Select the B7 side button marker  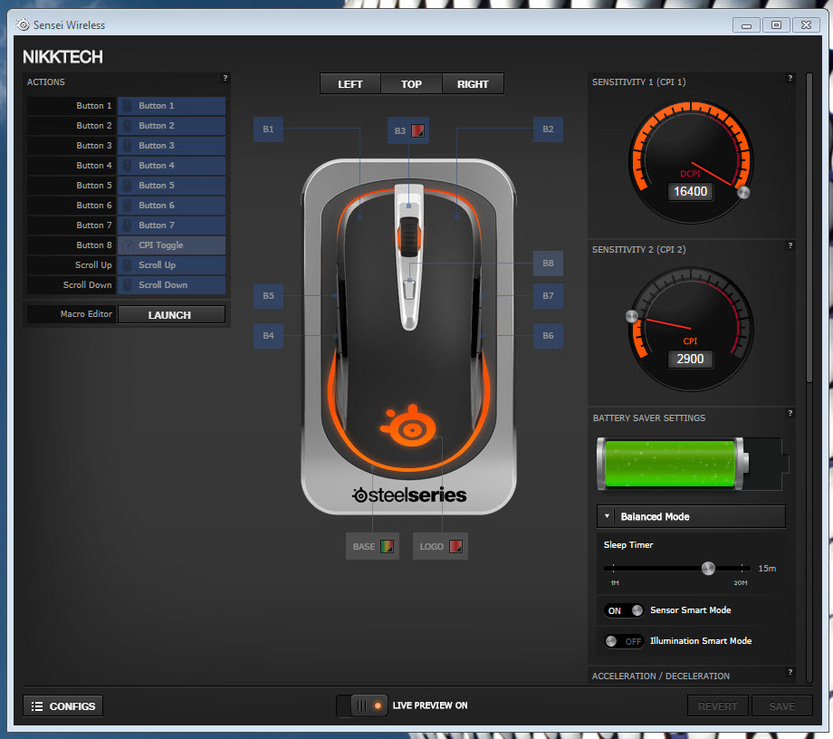coord(549,296)
